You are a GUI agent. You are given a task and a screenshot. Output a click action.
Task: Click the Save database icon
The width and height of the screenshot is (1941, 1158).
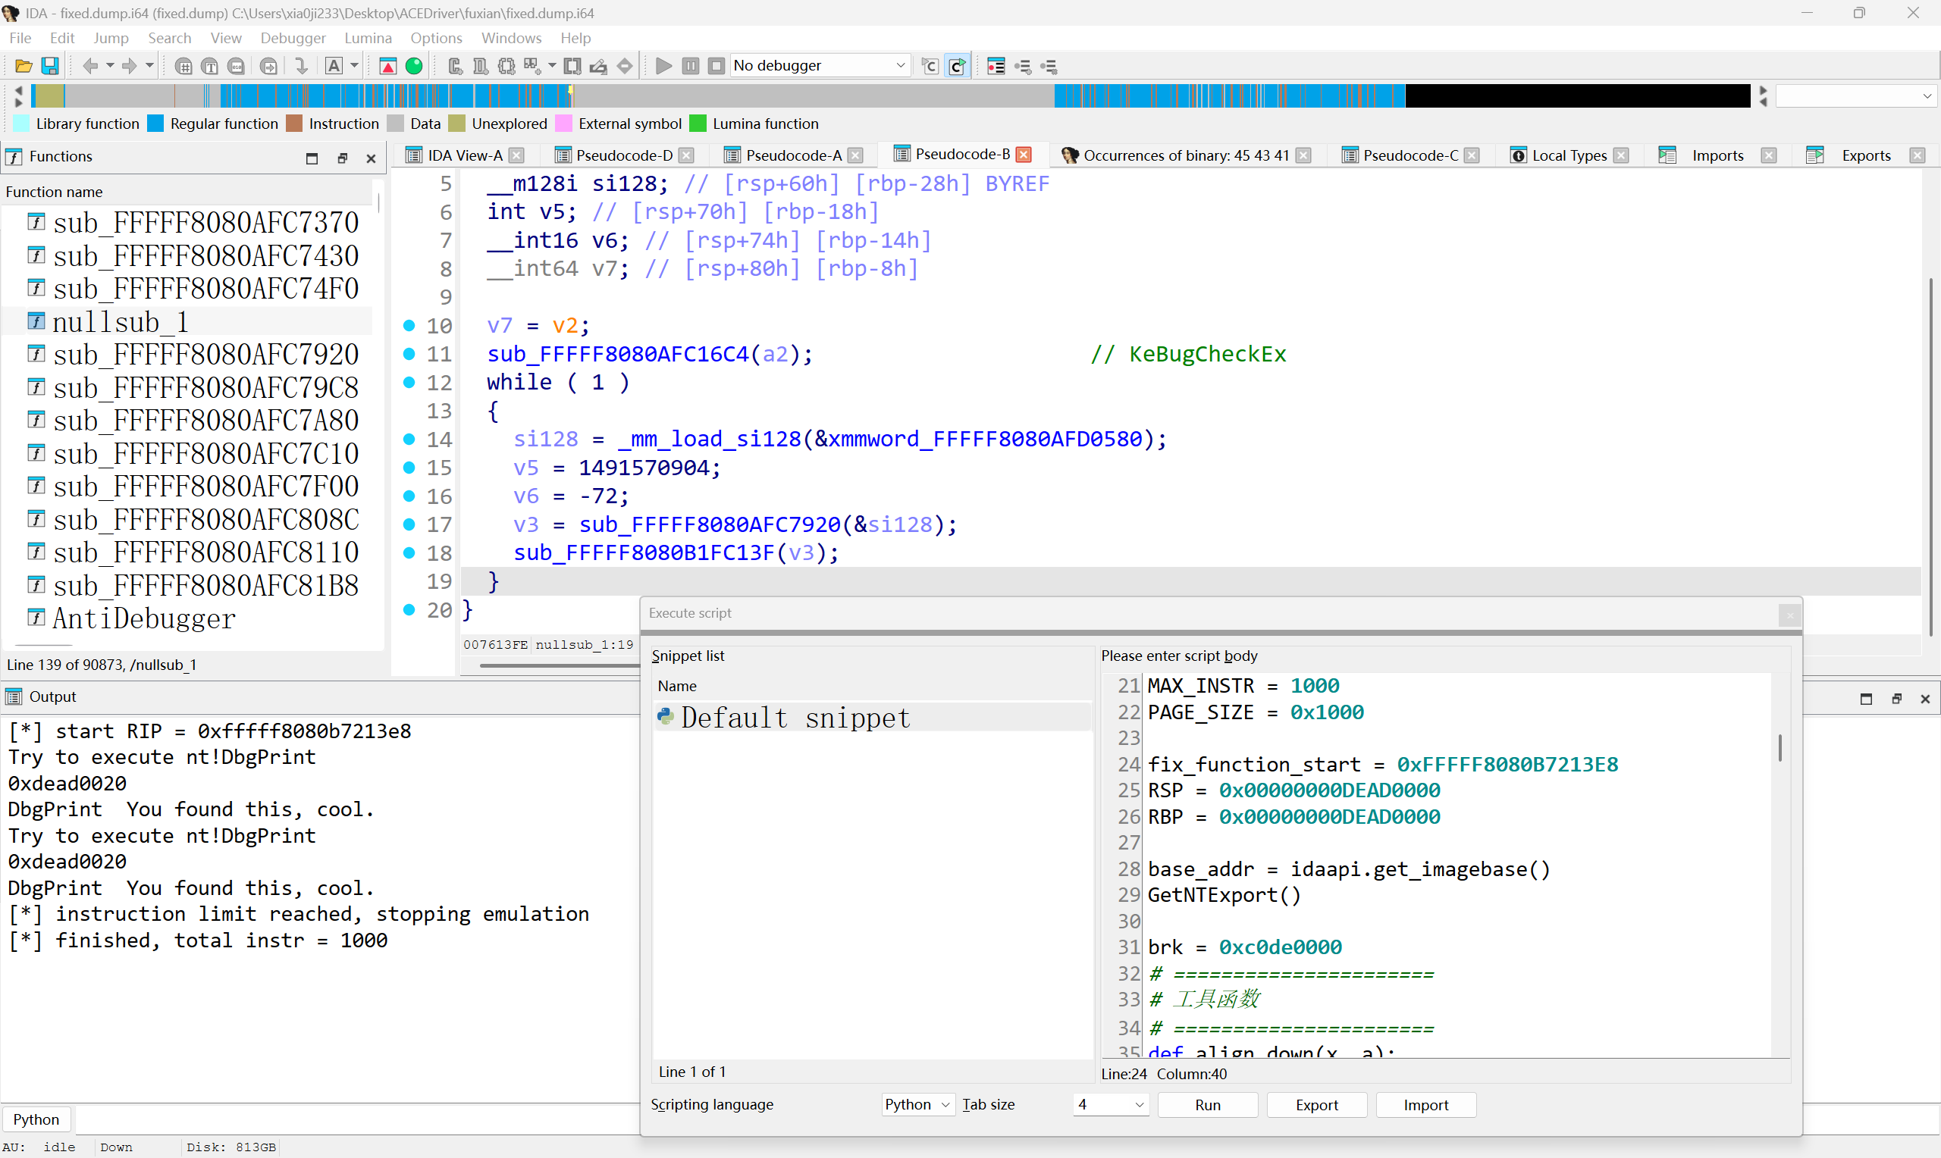[x=50, y=67]
